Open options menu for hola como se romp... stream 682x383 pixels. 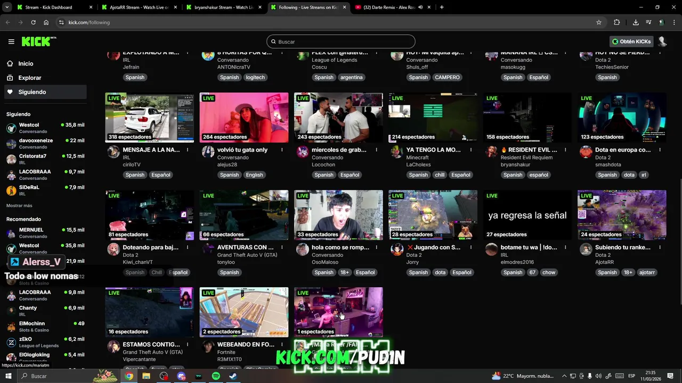[x=377, y=247]
